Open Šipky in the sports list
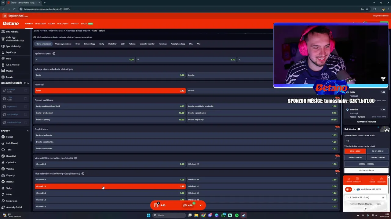This screenshot has width=391, height=219. click(x=9, y=188)
